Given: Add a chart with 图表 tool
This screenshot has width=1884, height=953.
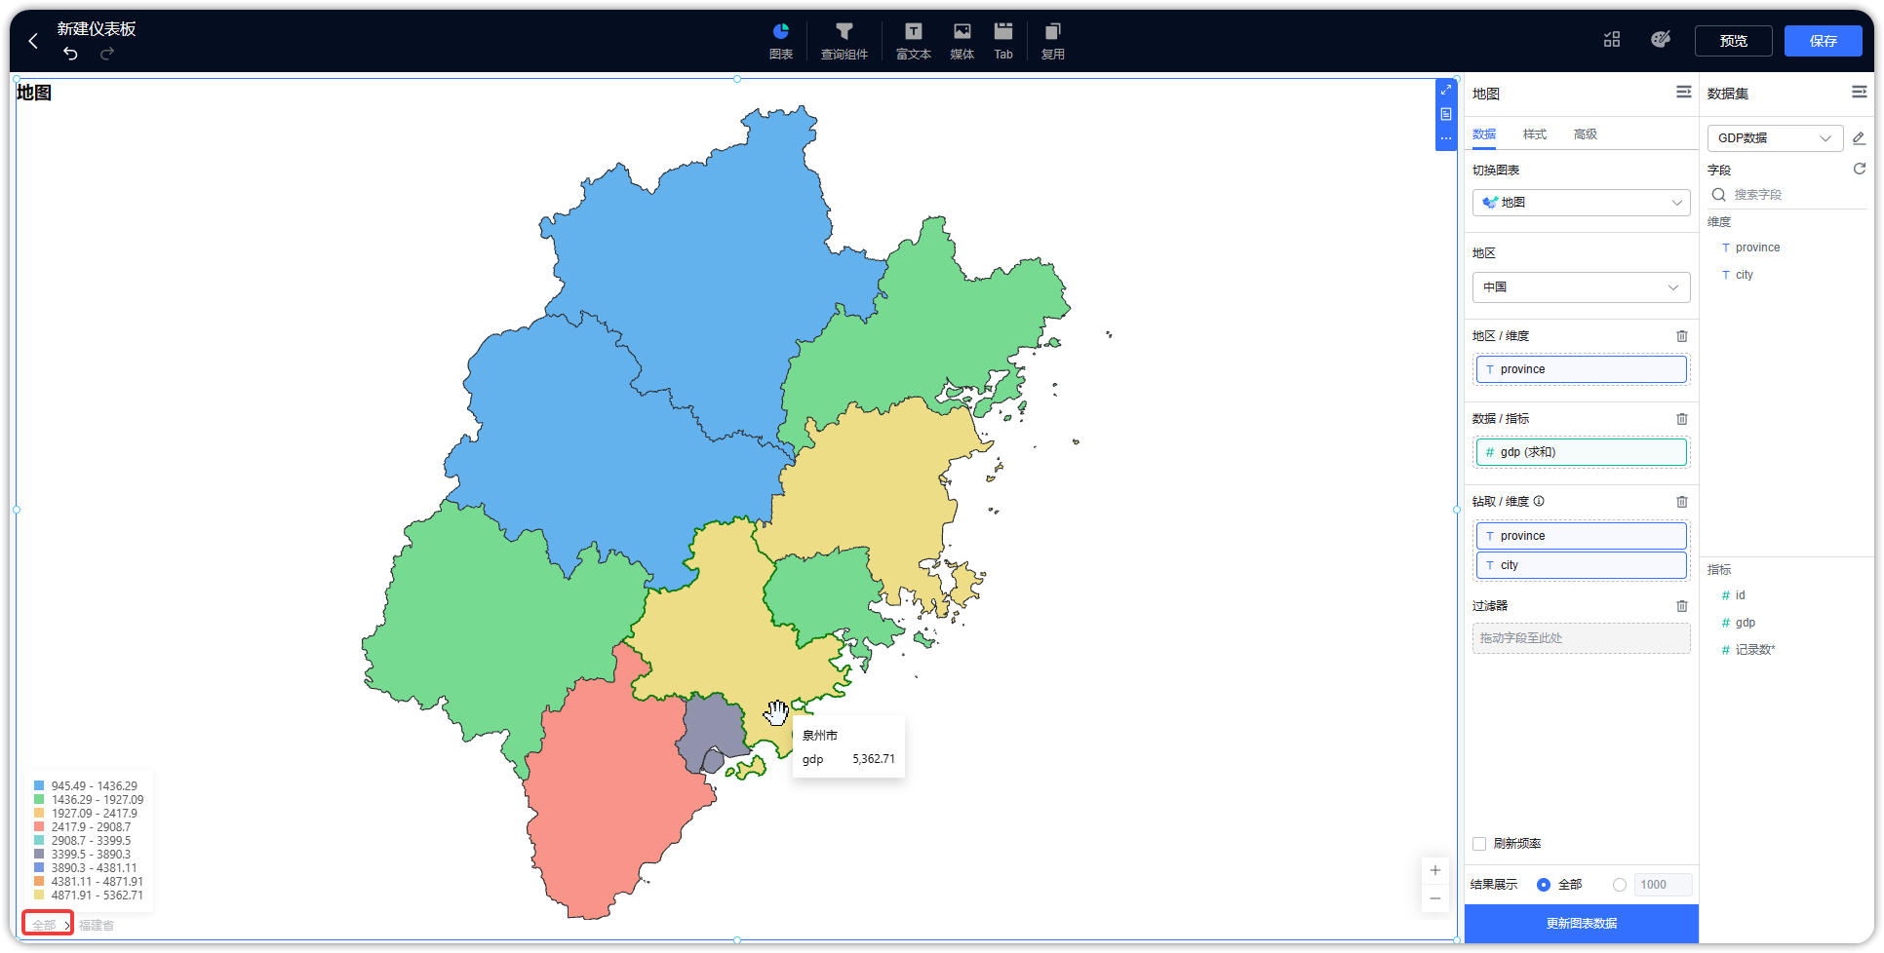Looking at the screenshot, I should (781, 41).
